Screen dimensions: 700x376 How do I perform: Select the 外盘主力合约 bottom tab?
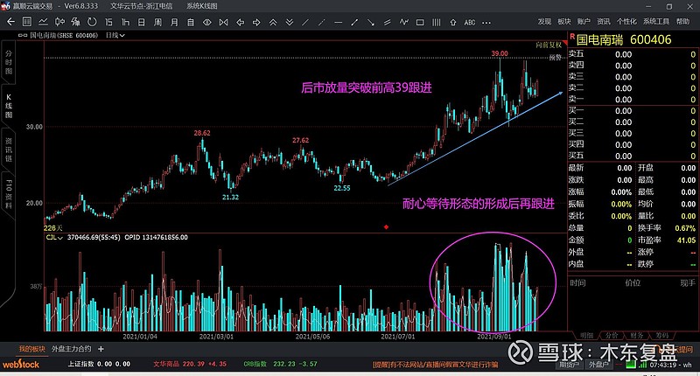click(72, 349)
